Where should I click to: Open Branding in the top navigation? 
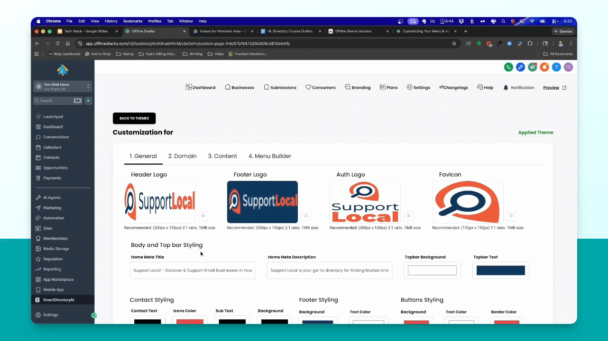[x=358, y=88]
